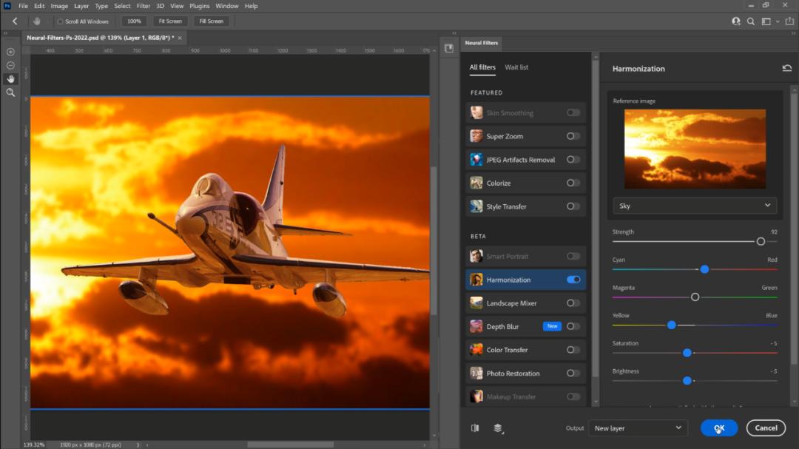Switch to the Wait list tab
The width and height of the screenshot is (799, 449).
click(516, 67)
